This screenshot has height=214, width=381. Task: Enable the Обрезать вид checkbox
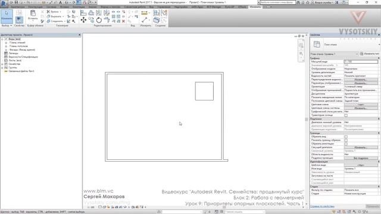click(346, 137)
